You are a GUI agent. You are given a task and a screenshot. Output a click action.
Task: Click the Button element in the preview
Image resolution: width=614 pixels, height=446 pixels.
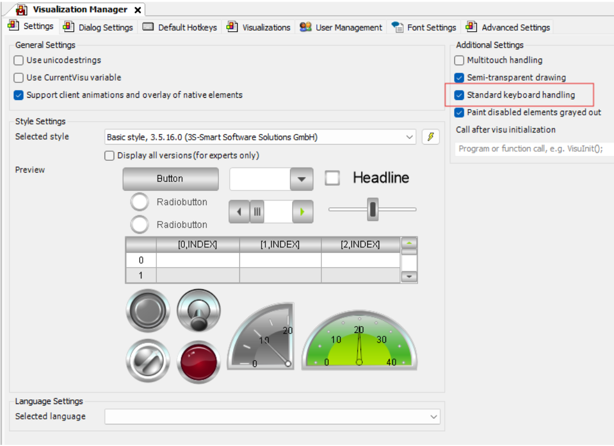click(x=171, y=178)
